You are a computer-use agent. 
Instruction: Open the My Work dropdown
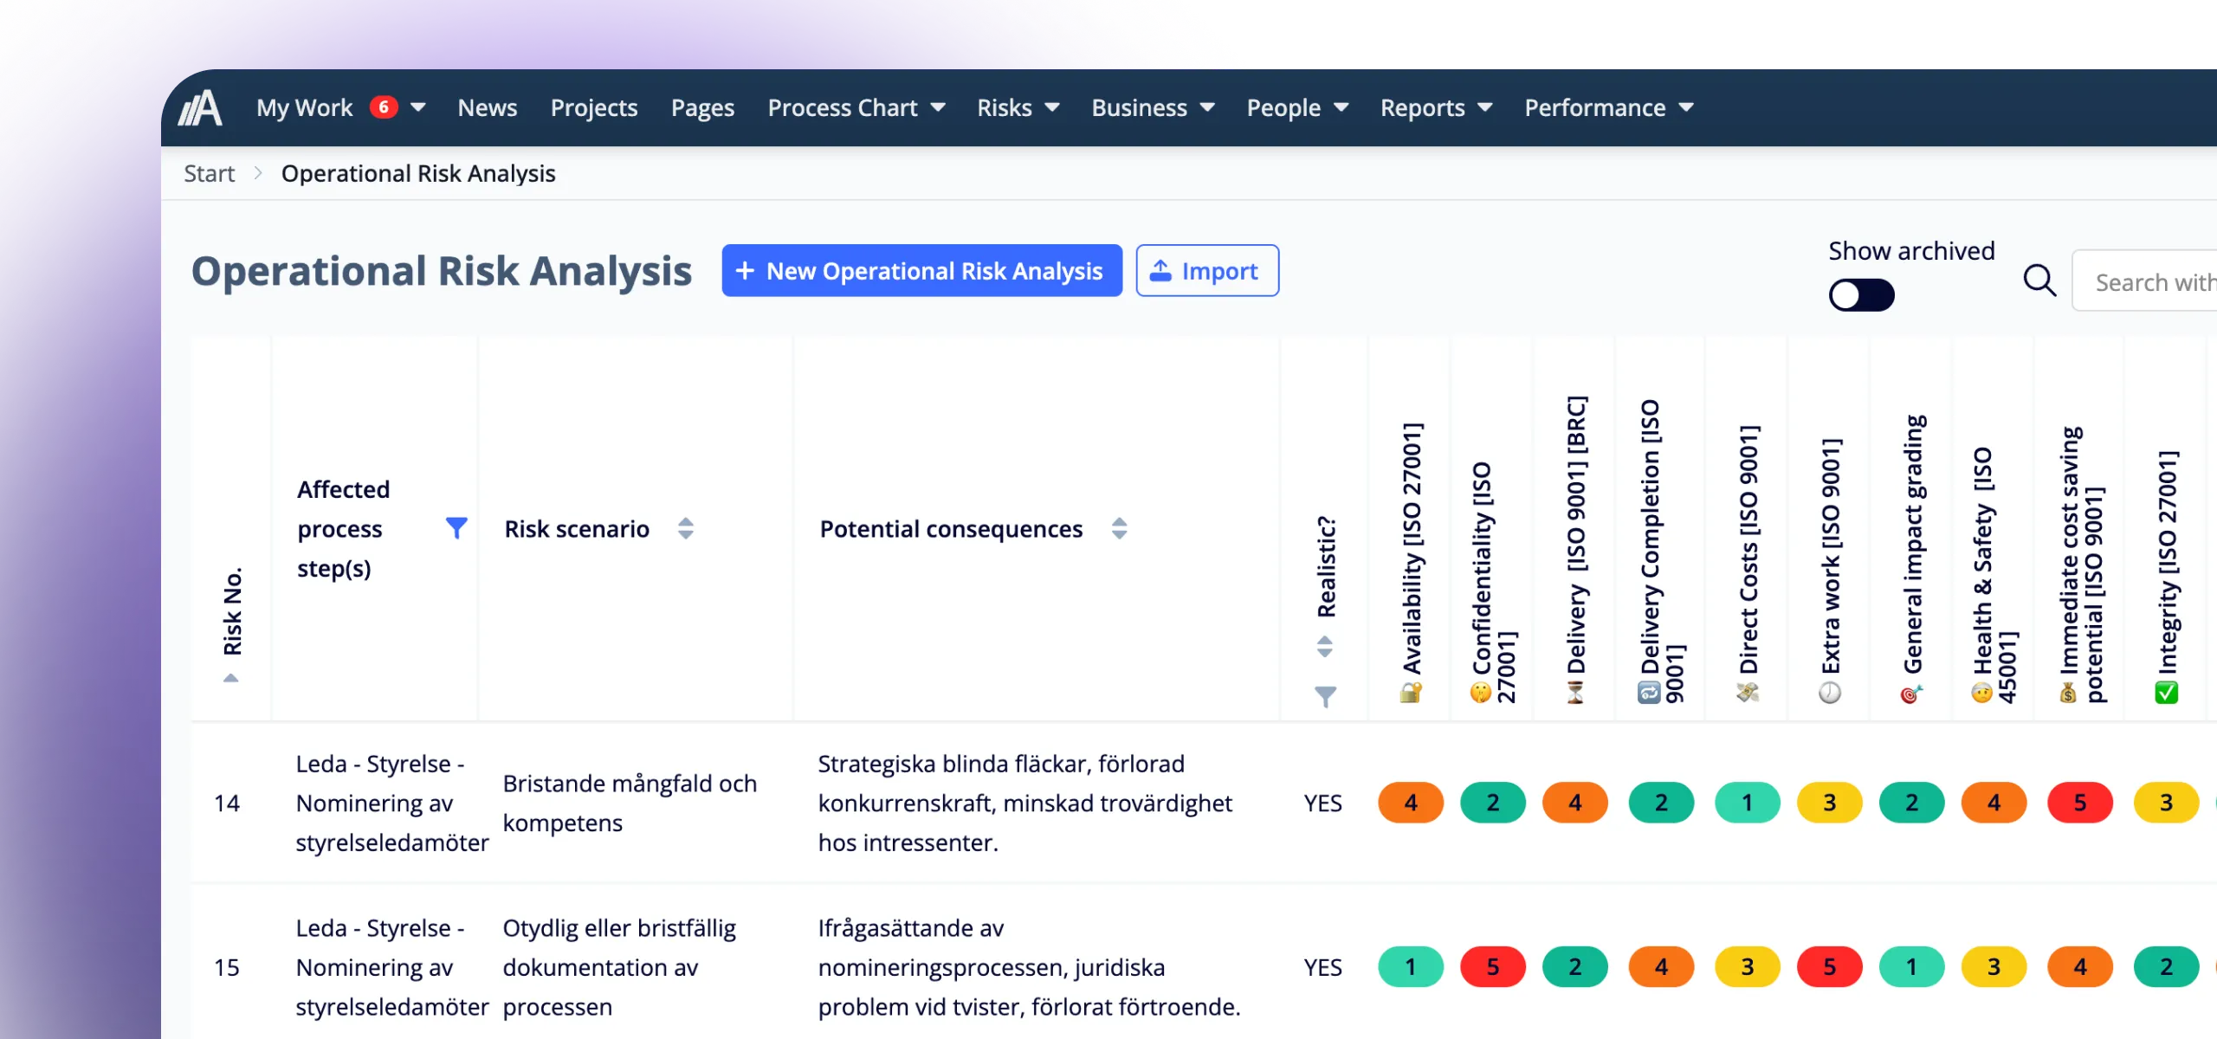pos(418,107)
